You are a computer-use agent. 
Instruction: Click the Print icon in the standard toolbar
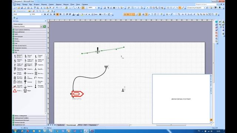point(28,8)
